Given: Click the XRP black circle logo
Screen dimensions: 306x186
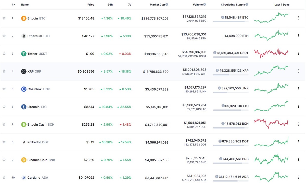Looking at the screenshot, I should 23,71.
